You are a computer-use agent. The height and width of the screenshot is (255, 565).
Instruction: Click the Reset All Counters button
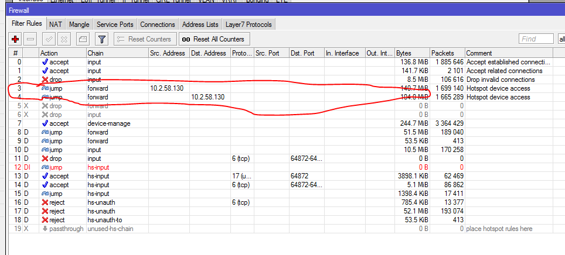(215, 39)
